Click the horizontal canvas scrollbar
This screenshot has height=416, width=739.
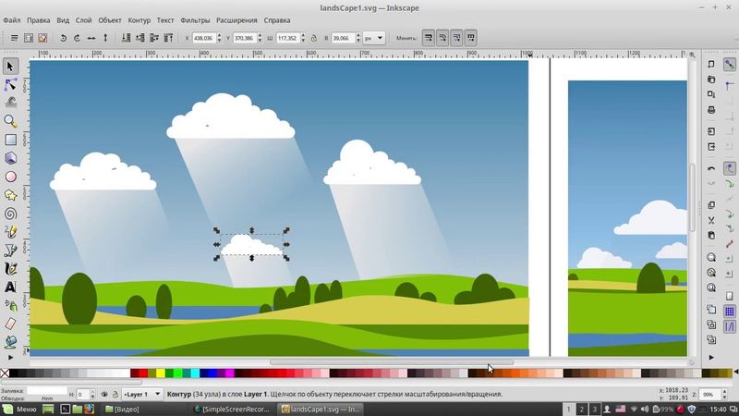click(391, 362)
